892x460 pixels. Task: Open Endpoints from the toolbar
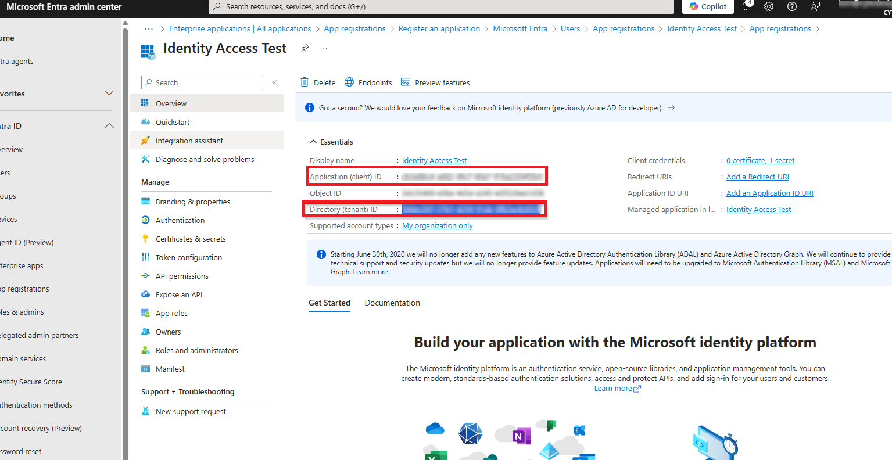click(x=368, y=82)
